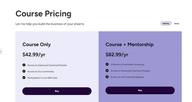This screenshot has height=102, width=192.
Task: Switch billing to Yearly
Action: point(177,24)
